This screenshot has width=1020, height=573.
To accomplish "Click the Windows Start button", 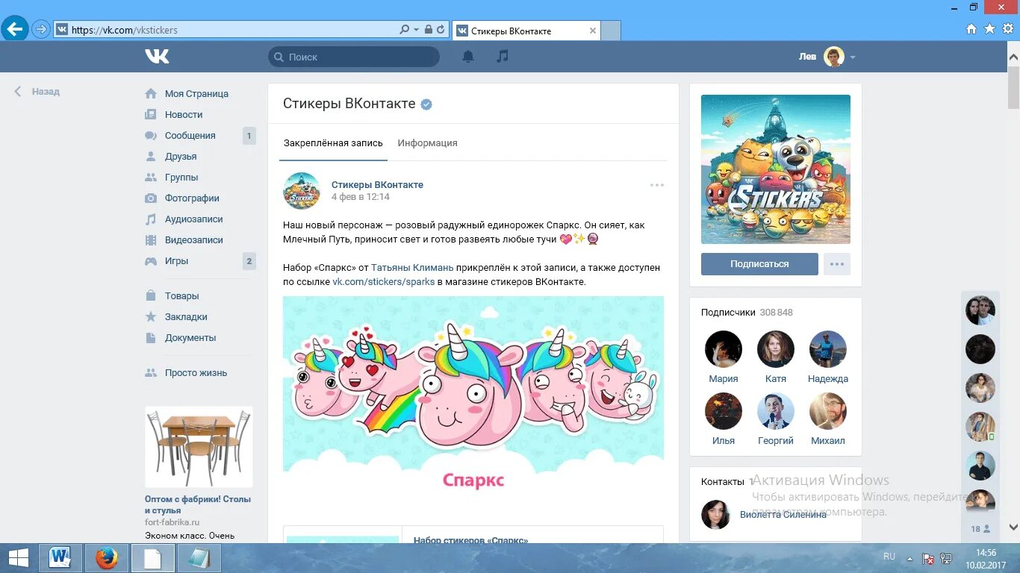I will tap(18, 558).
